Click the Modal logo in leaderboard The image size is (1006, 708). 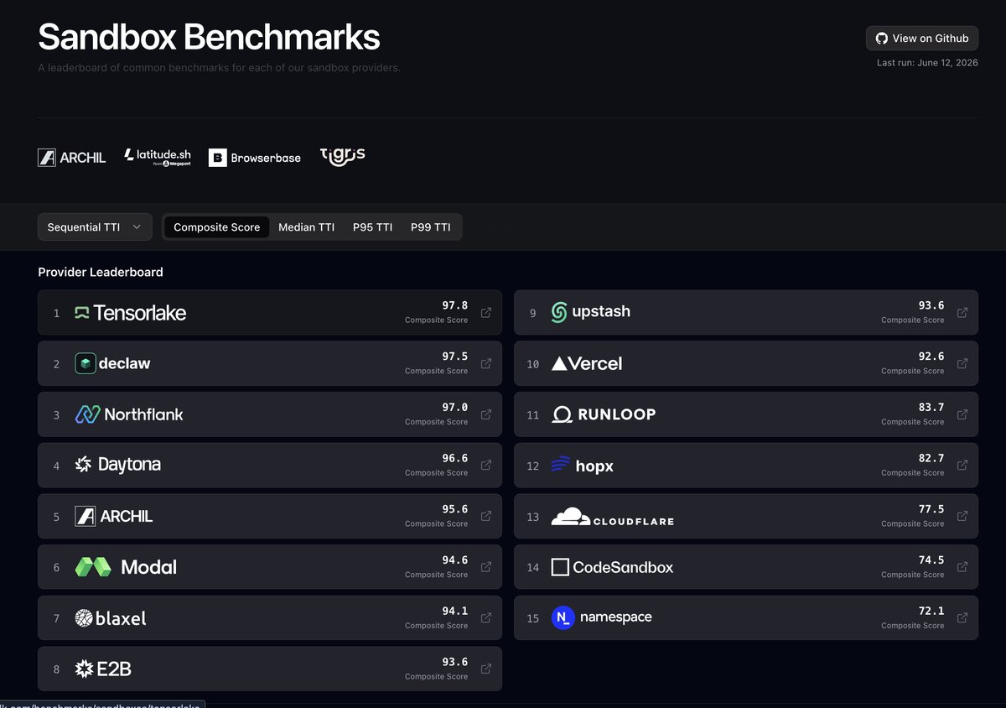coord(126,567)
